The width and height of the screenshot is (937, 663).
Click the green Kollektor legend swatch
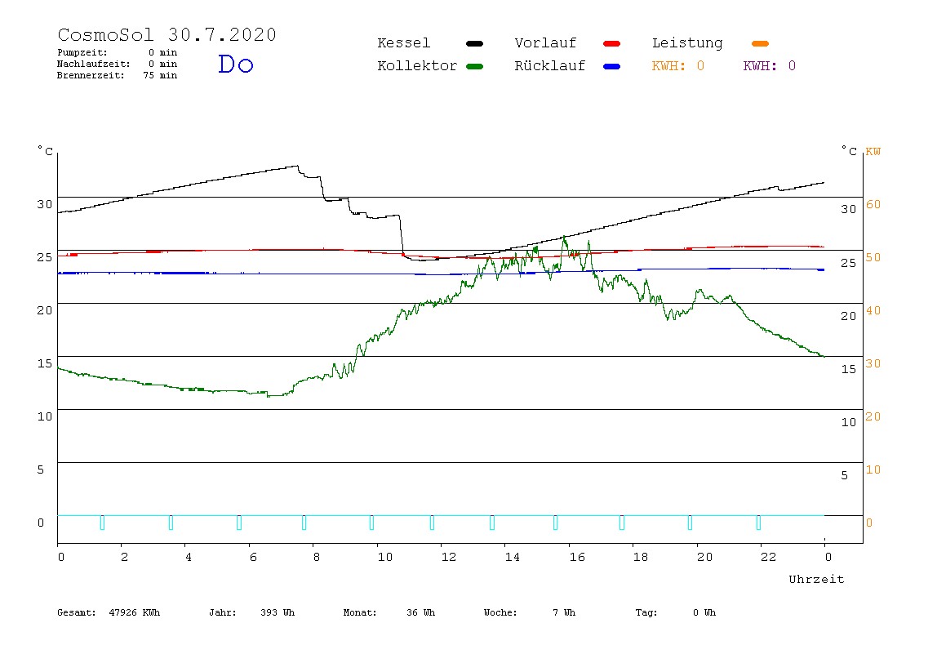coord(474,66)
